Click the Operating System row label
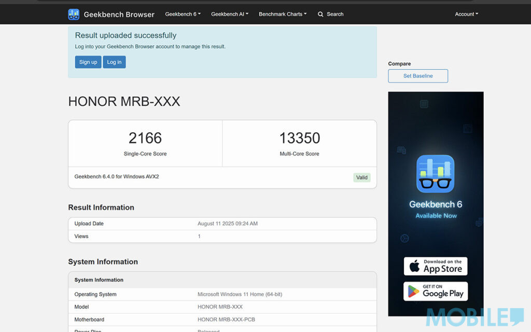The width and height of the screenshot is (531, 332). (x=95, y=295)
